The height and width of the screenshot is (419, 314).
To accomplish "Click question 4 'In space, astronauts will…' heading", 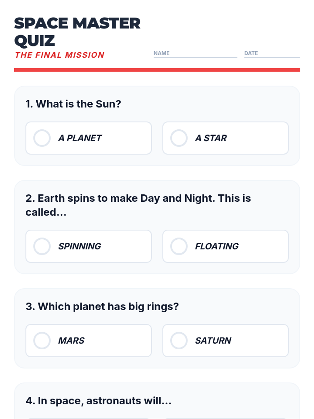I will [x=98, y=401].
